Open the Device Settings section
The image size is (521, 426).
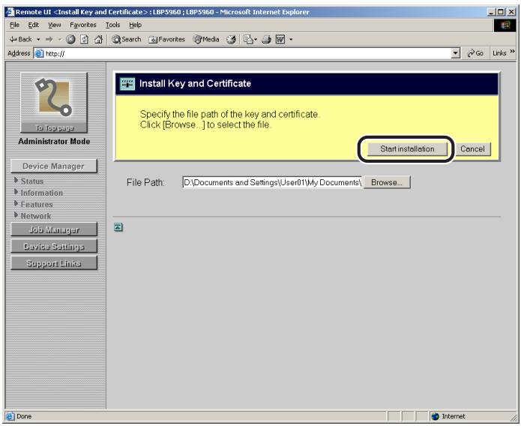(x=54, y=246)
